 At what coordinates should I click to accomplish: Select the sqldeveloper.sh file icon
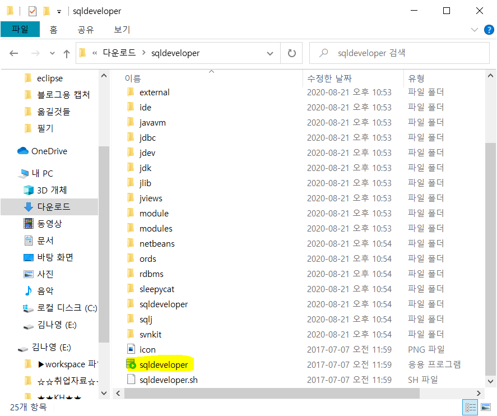[131, 380]
